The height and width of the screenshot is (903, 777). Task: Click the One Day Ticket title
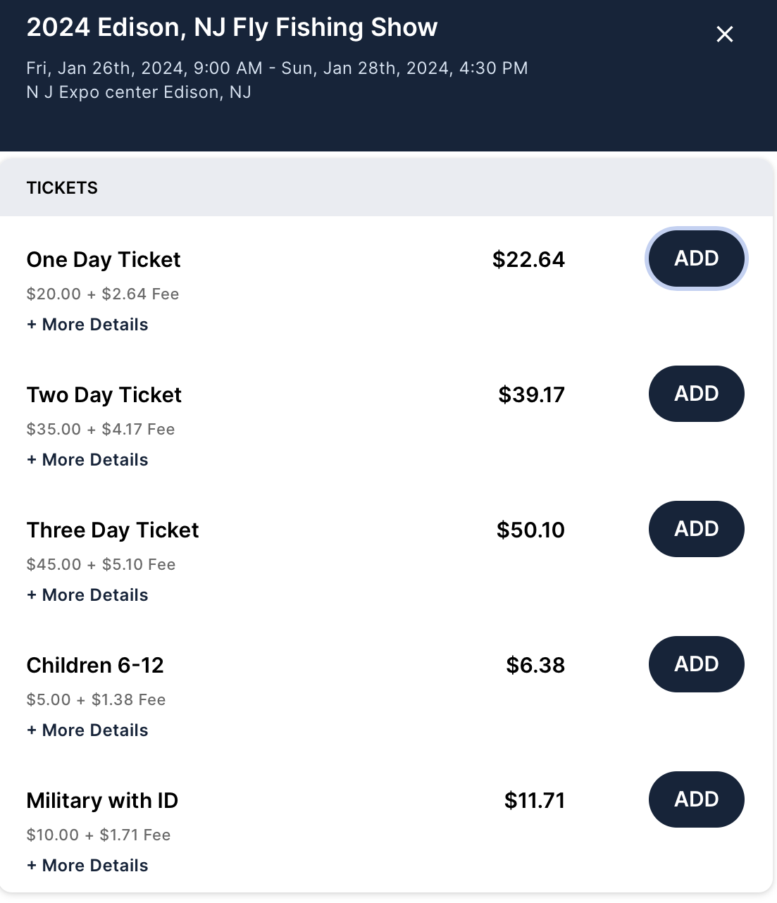pos(104,260)
